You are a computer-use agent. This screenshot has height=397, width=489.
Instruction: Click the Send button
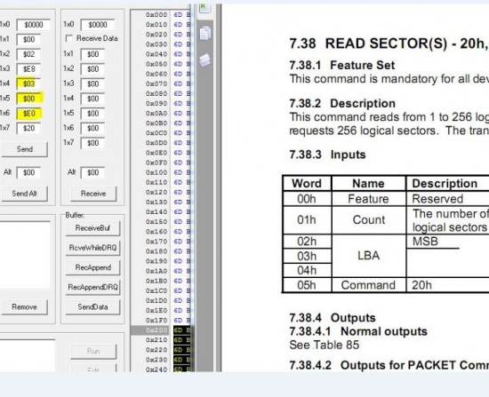[x=25, y=149]
